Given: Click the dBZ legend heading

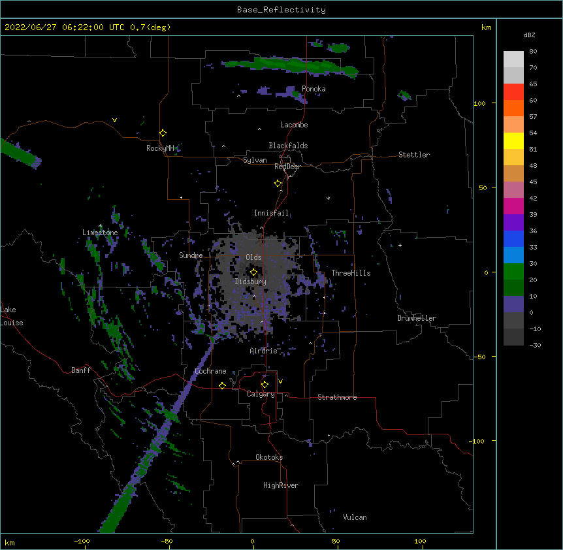Looking at the screenshot, I should tap(529, 35).
